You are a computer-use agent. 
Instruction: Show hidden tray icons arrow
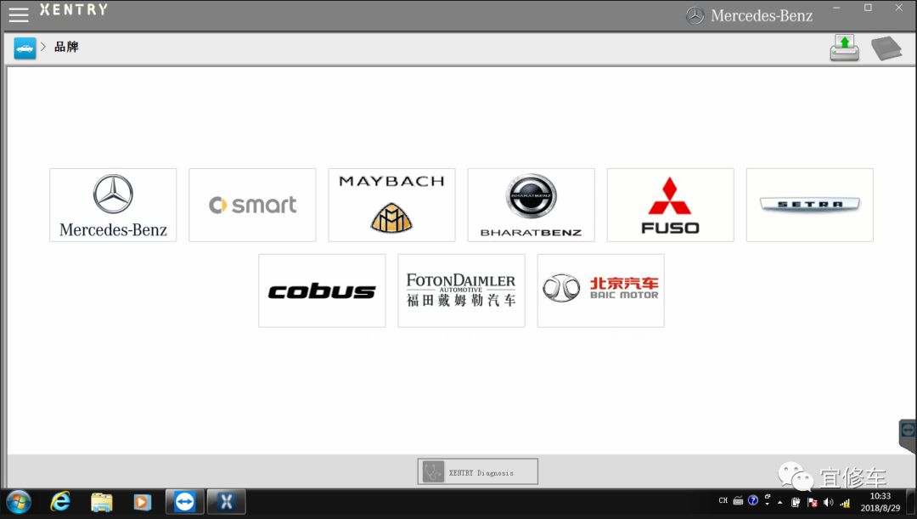point(779,502)
